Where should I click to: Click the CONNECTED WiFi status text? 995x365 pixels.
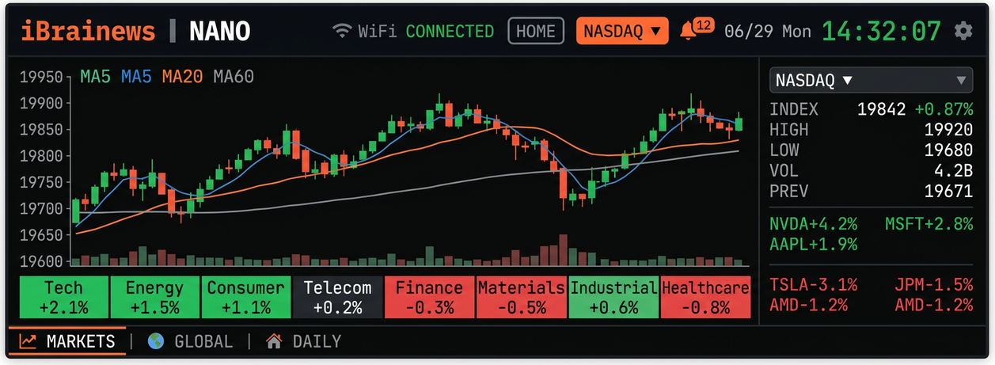tap(450, 32)
